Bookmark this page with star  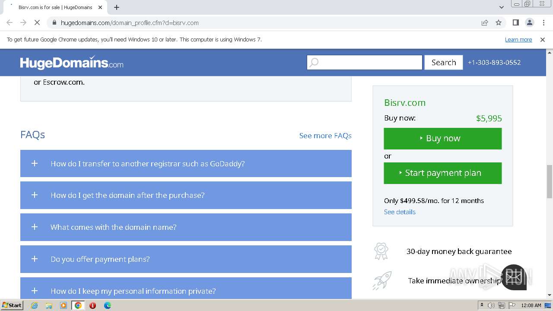coord(499,22)
